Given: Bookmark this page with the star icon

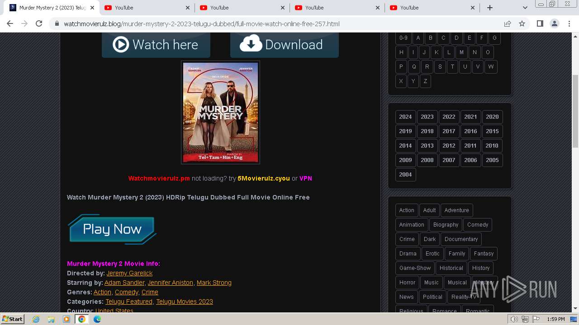Looking at the screenshot, I should click(x=522, y=23).
